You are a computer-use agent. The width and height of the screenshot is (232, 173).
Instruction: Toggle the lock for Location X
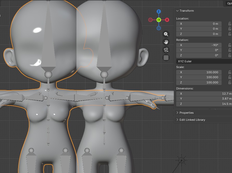pos(230,24)
